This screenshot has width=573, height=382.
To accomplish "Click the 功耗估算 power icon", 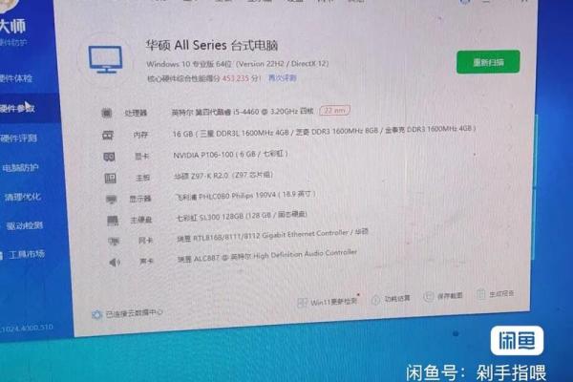I will [x=375, y=300].
